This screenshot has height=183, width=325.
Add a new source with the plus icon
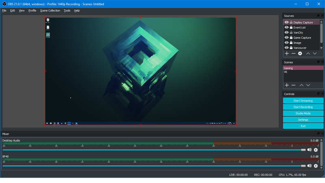tap(287, 53)
